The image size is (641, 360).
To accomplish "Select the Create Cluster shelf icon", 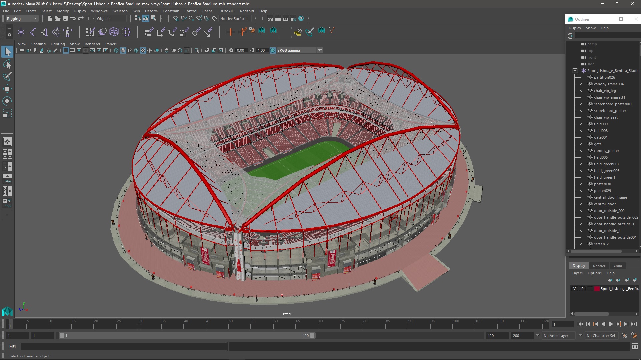I will (126, 32).
